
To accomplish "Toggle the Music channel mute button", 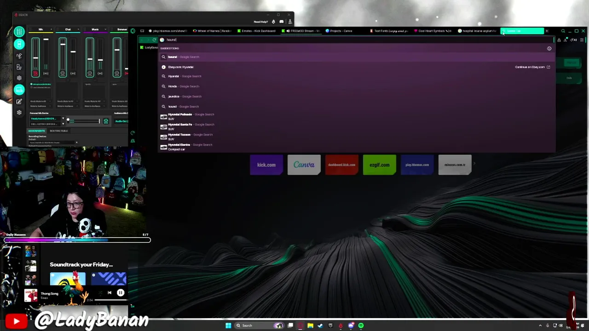I will [90, 74].
